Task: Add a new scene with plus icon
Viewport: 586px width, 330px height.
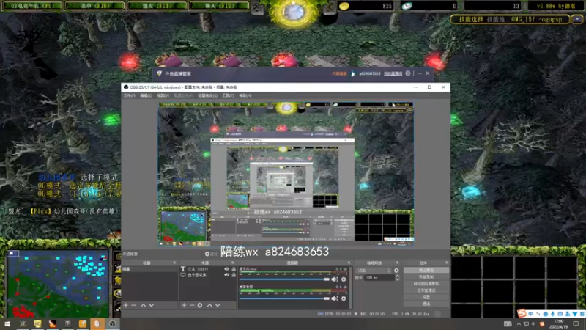Action: pos(126,305)
